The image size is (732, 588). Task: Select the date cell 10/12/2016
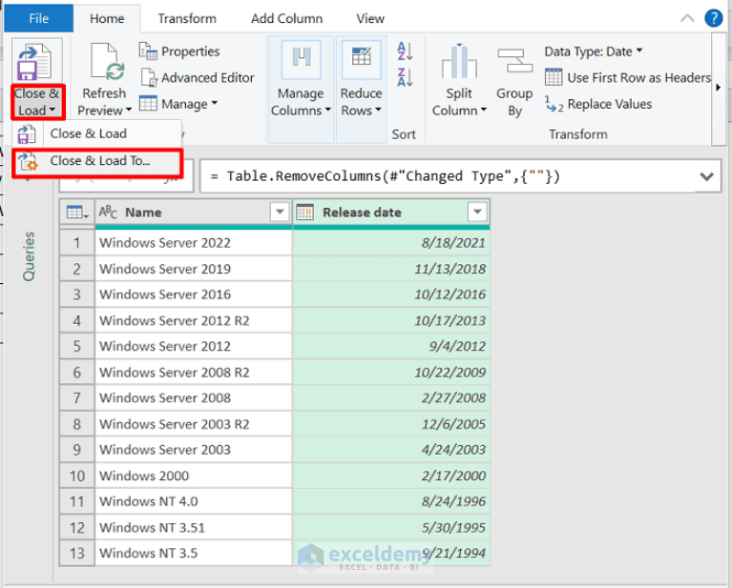[391, 294]
